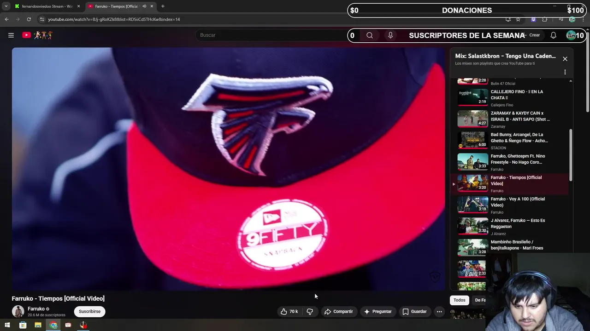Screen dimensions: 590x331
Task: Click the Suscribirse button
Action: coord(89,311)
